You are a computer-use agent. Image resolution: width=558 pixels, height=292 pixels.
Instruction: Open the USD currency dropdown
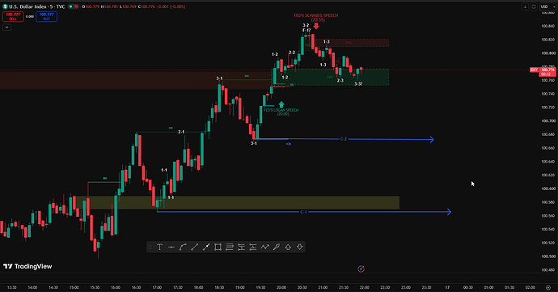click(547, 6)
